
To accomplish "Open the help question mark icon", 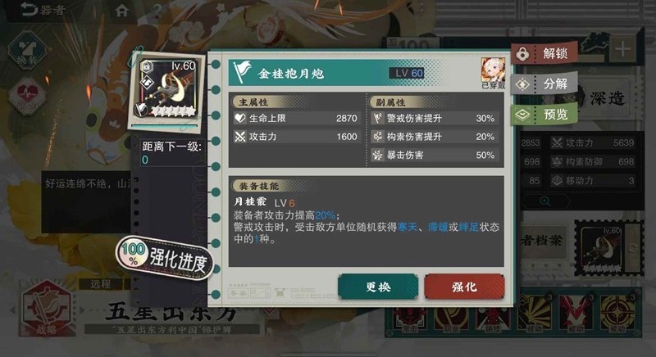I will pyautogui.click(x=157, y=11).
